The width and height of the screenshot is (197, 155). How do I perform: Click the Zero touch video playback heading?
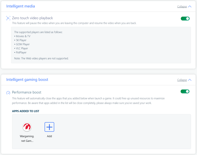click(x=32, y=18)
